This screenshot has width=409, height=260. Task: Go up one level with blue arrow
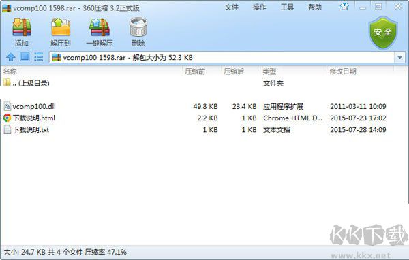click(11, 56)
